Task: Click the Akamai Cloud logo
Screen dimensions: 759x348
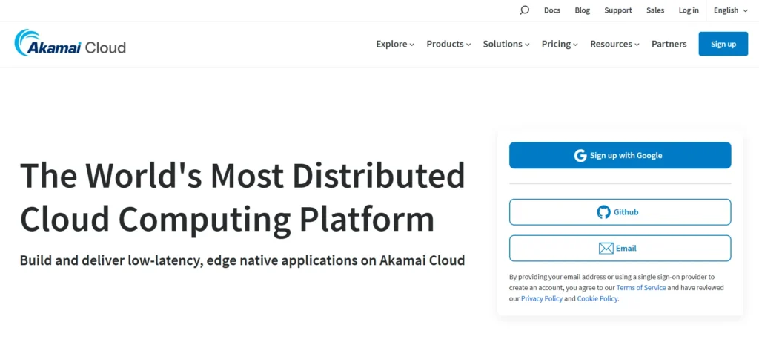Action: click(70, 43)
